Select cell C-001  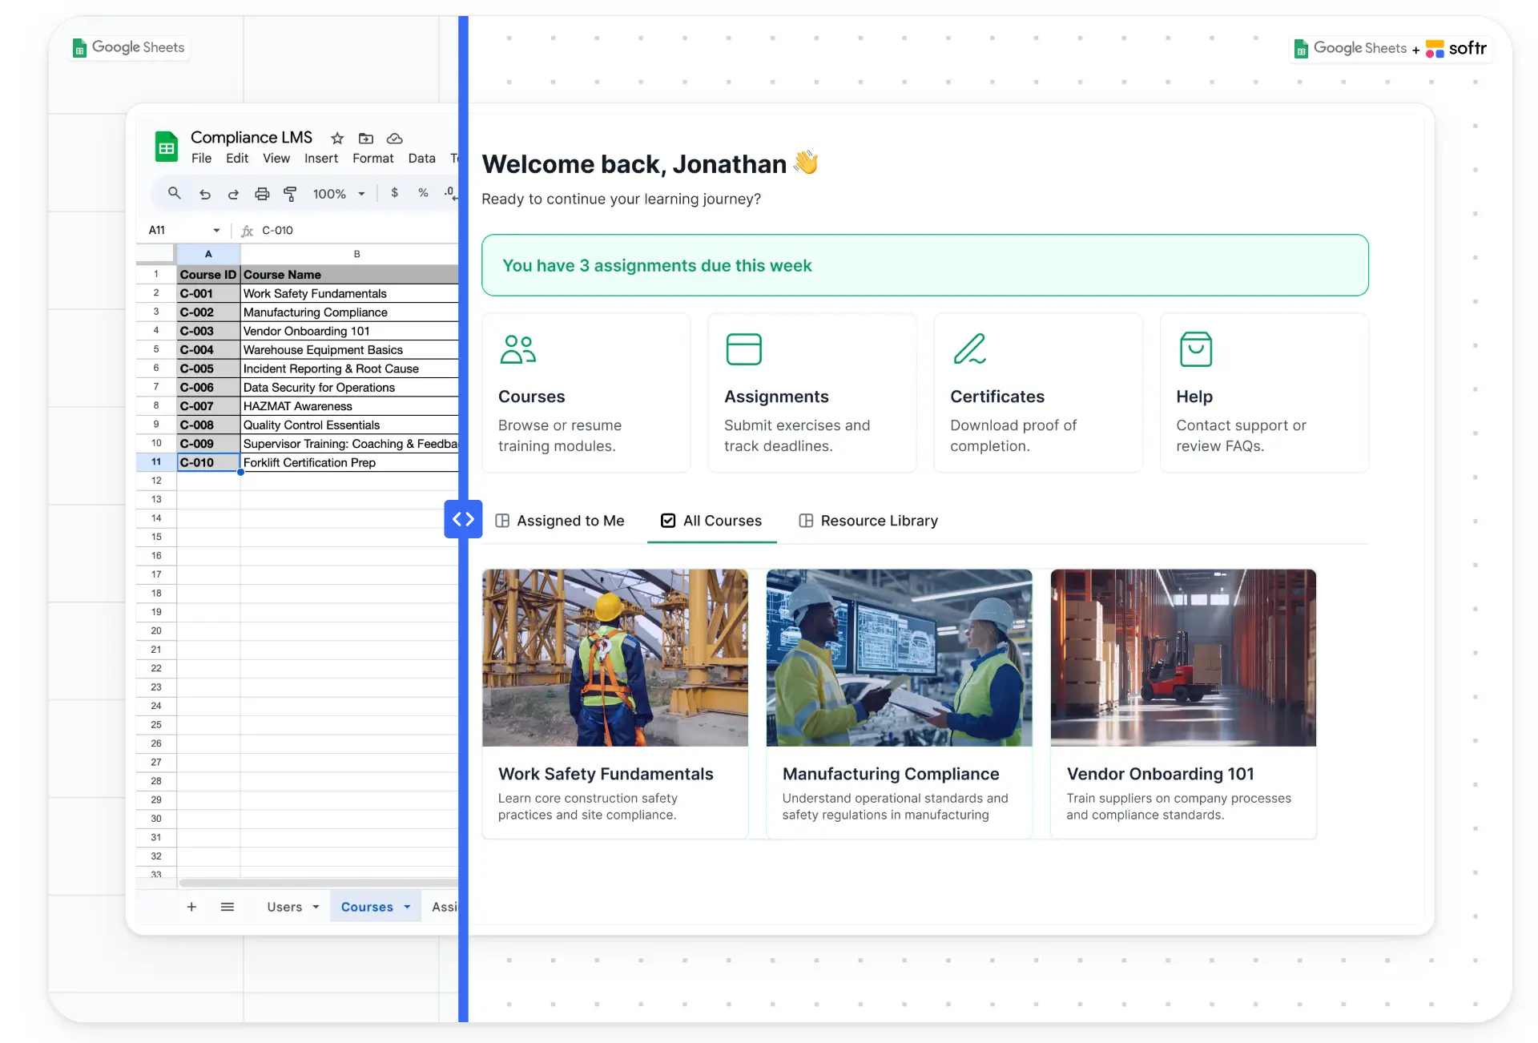[208, 293]
